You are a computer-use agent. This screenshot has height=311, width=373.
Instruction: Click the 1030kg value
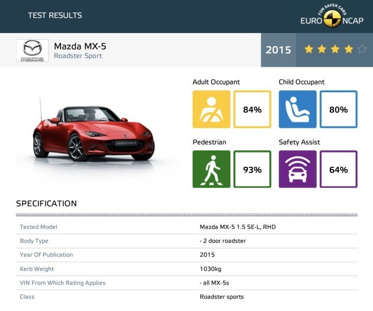(211, 269)
